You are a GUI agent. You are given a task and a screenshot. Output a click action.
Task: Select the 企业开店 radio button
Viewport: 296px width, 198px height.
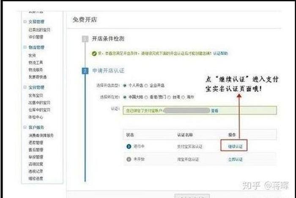click(x=146, y=86)
